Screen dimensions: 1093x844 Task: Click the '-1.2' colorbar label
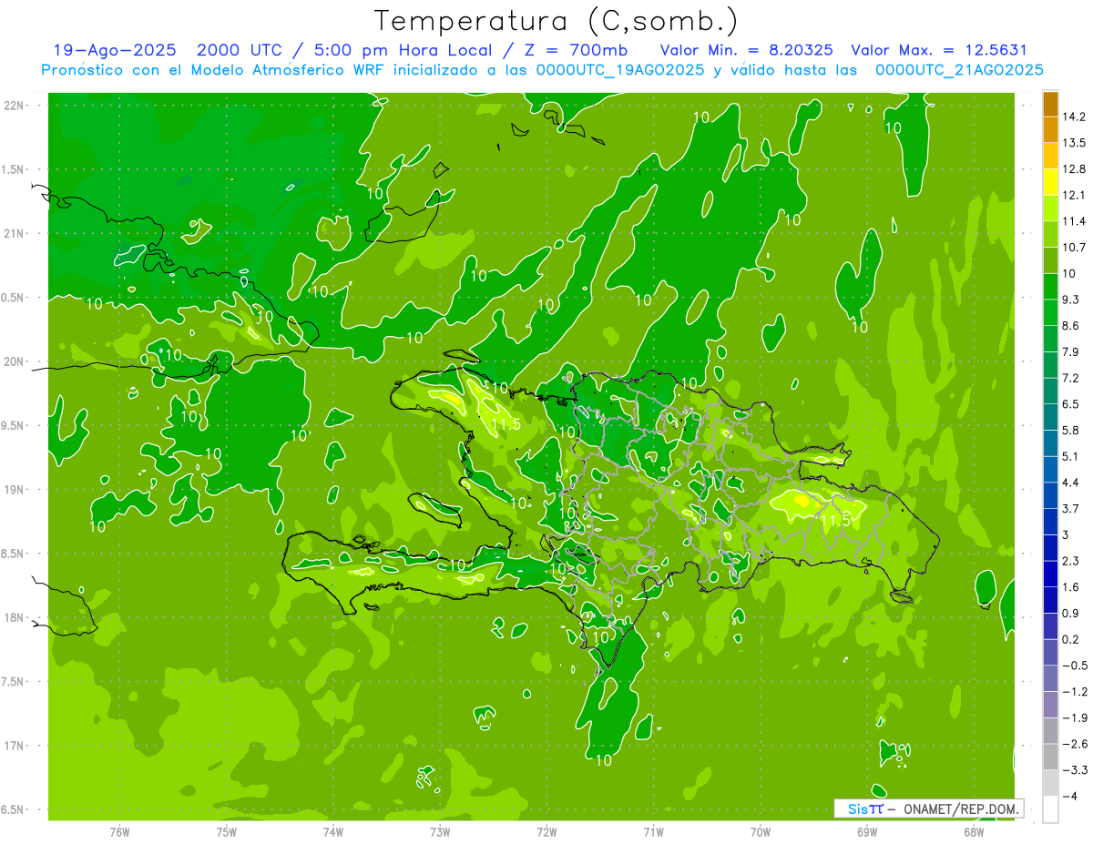click(1074, 691)
